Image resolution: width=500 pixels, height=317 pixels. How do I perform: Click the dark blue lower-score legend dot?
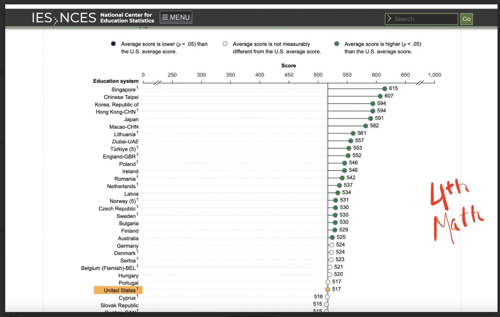113,44
